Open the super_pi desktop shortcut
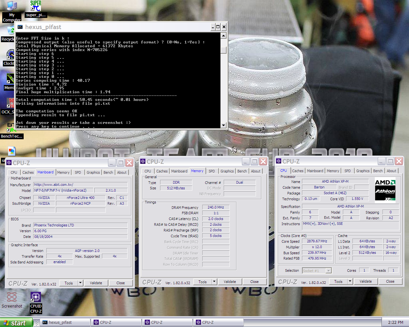This screenshot has width=409, height=327. point(35,9)
